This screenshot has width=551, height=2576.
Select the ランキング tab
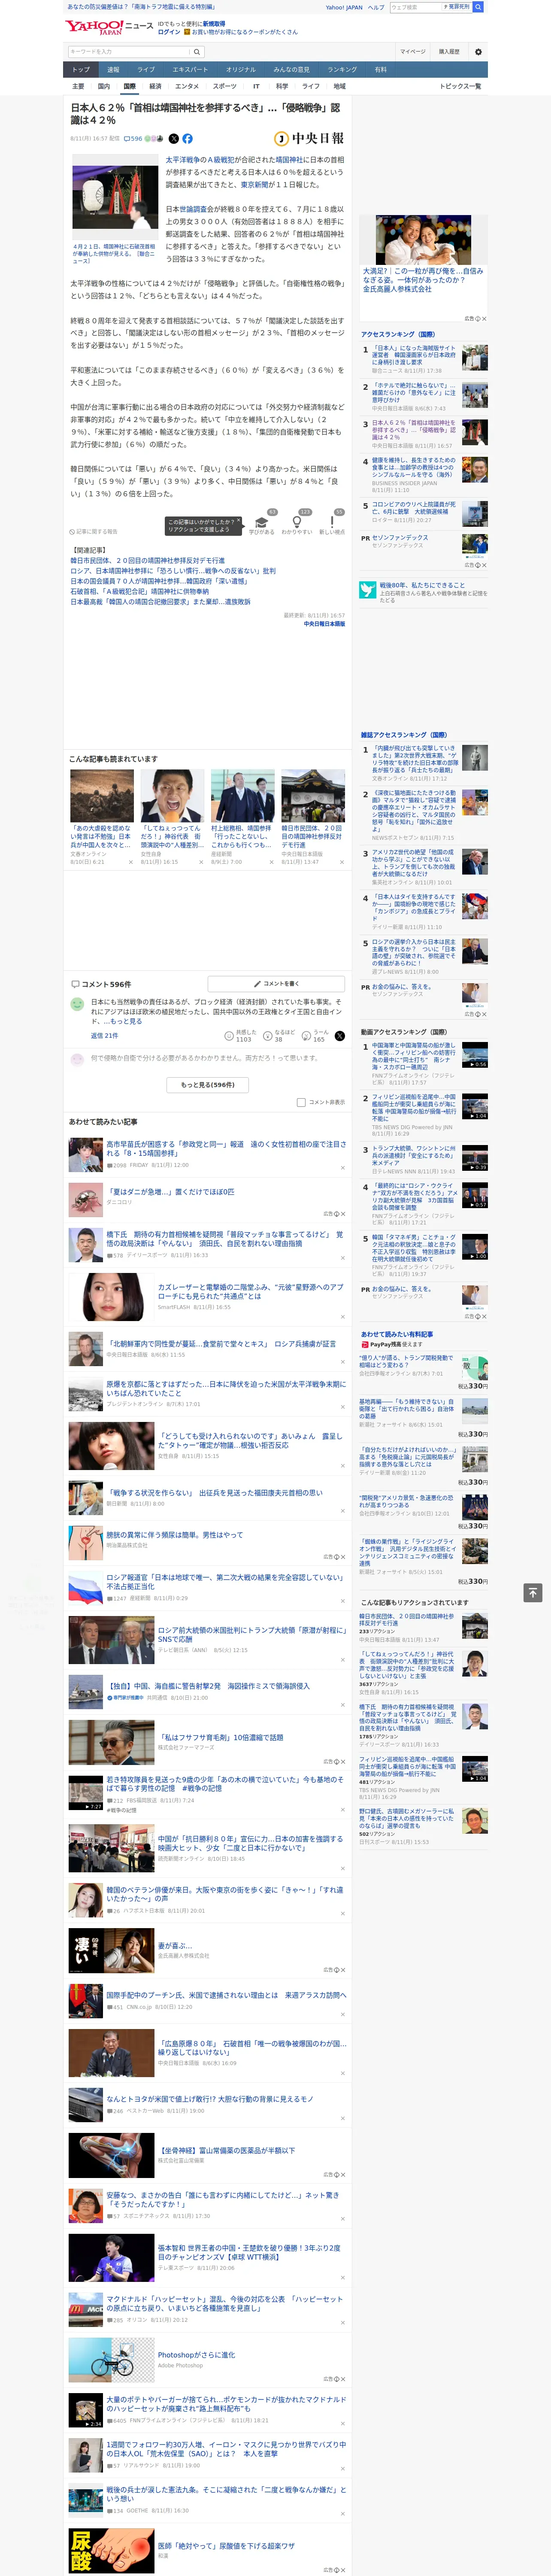point(342,70)
